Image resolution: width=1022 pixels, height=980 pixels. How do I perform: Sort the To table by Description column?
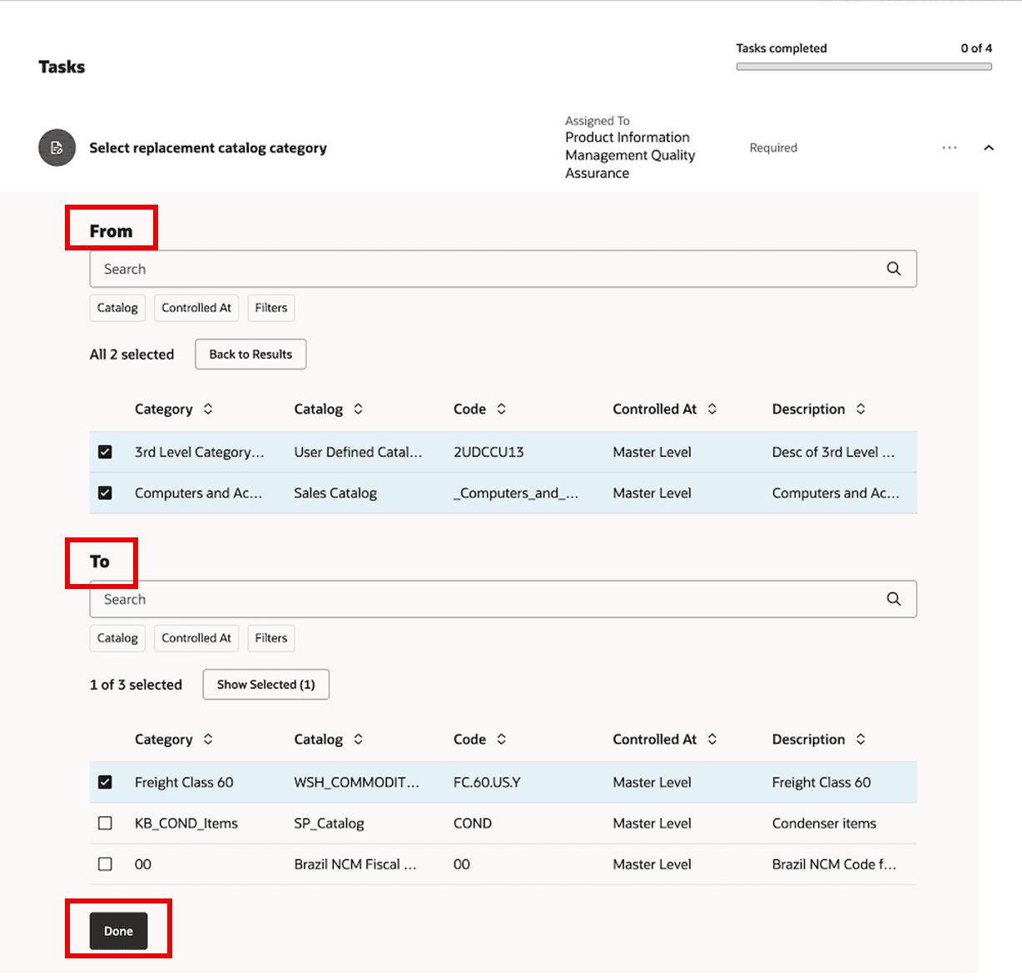tap(861, 739)
